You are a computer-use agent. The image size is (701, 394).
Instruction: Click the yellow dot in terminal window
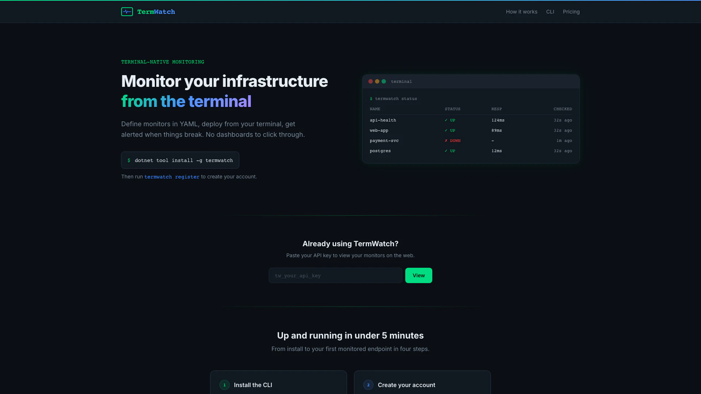(x=377, y=81)
